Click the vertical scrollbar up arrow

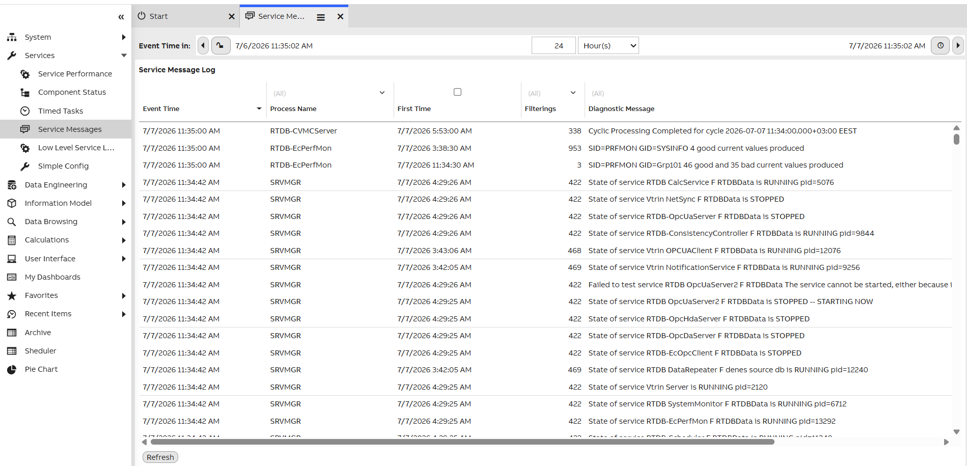click(x=956, y=128)
